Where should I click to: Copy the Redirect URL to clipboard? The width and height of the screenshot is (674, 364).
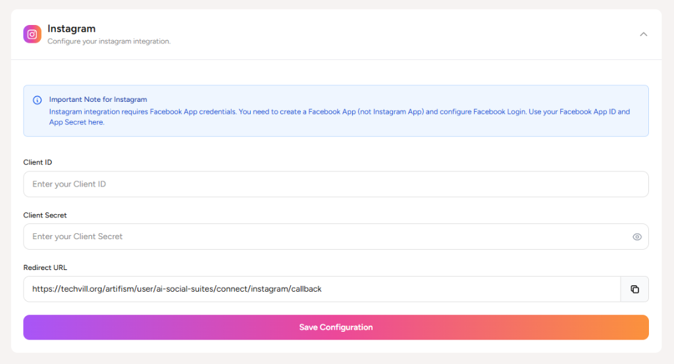click(635, 289)
